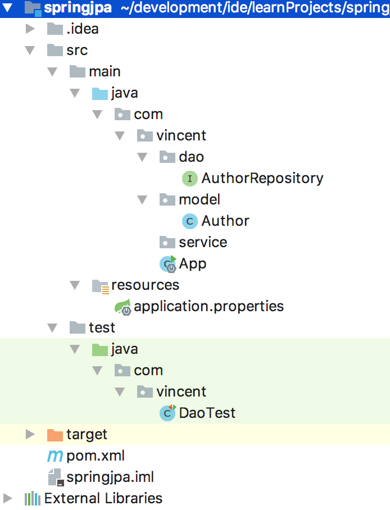Expand the target folder
The height and width of the screenshot is (510, 390).
[x=30, y=434]
